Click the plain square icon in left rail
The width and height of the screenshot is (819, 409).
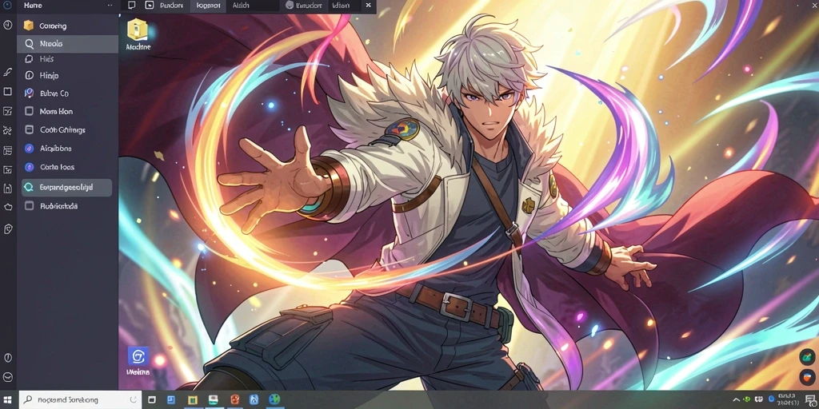click(x=7, y=91)
